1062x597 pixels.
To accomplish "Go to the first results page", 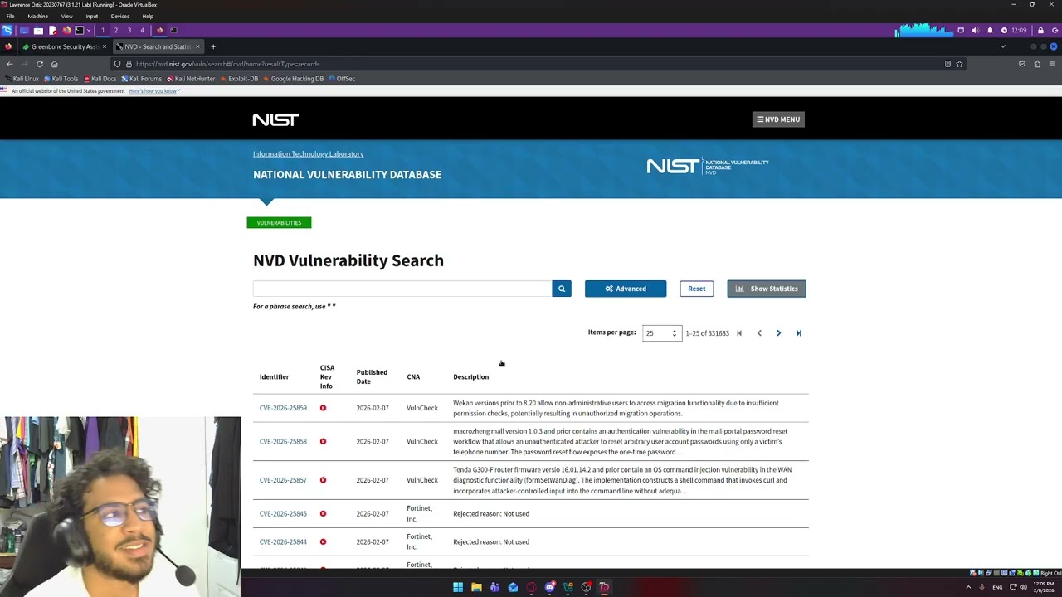I will coord(739,333).
